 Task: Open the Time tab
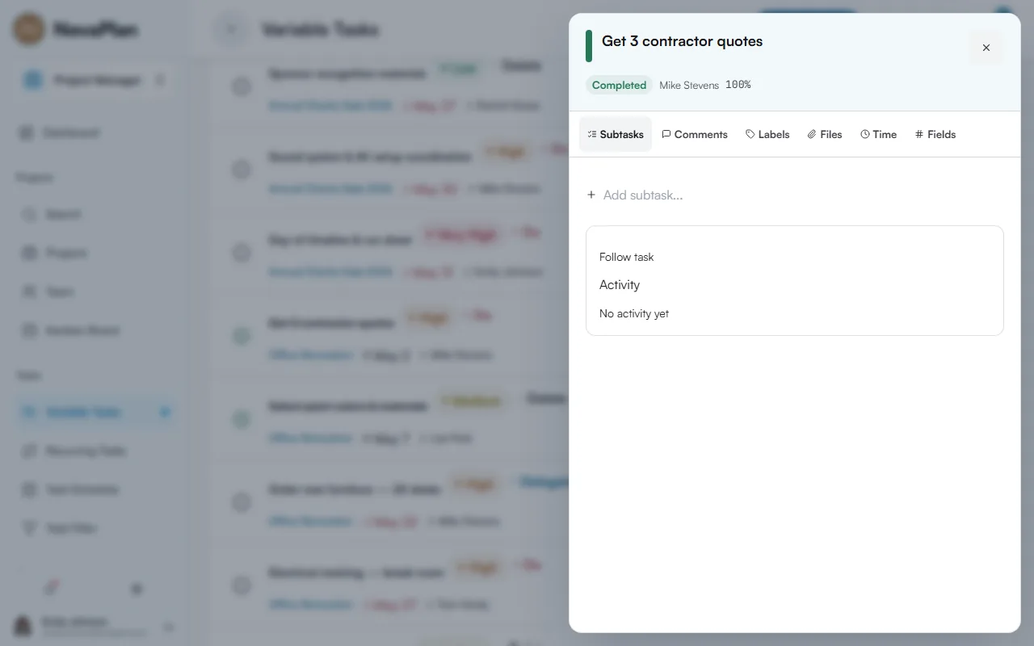[879, 134]
